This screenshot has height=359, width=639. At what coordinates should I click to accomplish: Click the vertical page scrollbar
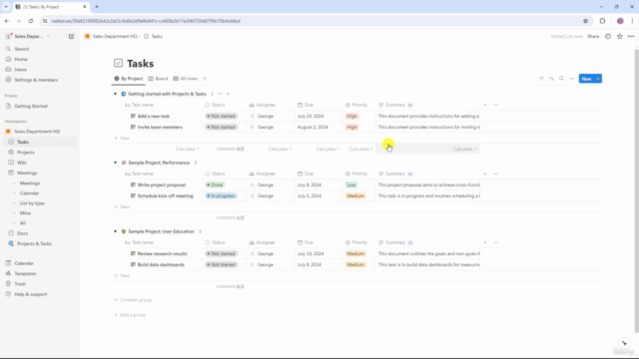(x=636, y=191)
